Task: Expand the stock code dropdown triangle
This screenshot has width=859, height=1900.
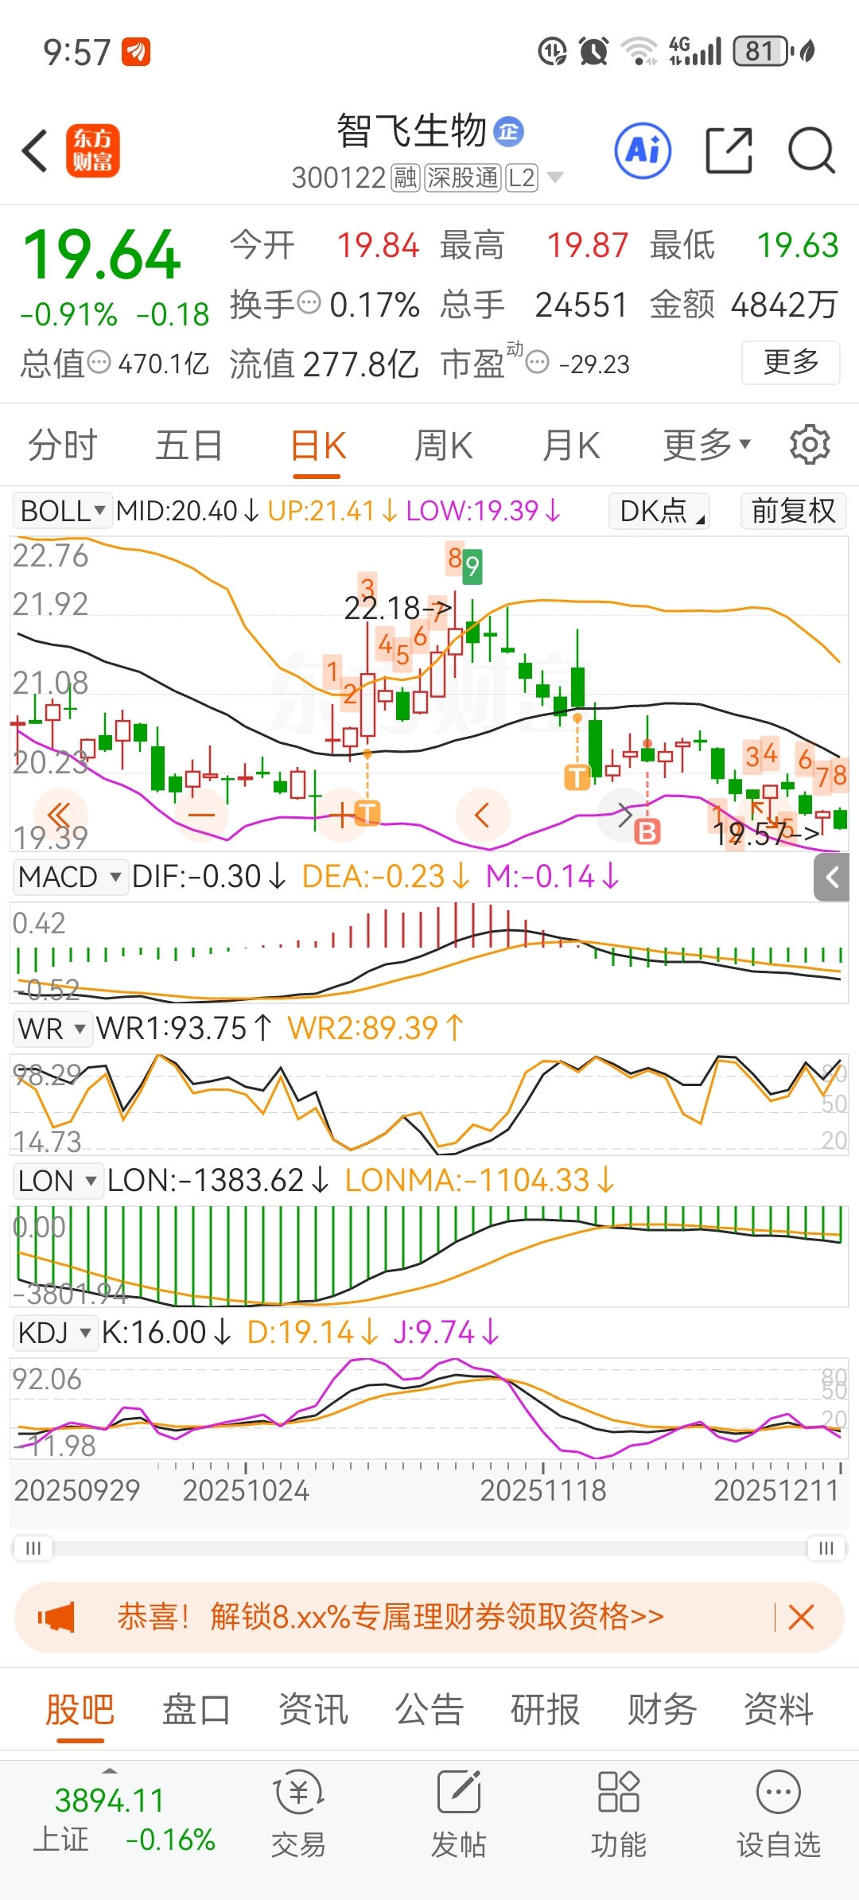Action: [555, 177]
